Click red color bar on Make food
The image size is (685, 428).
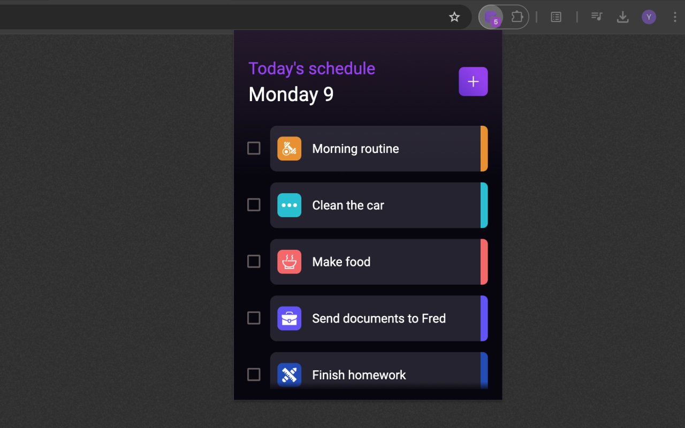[x=484, y=262]
